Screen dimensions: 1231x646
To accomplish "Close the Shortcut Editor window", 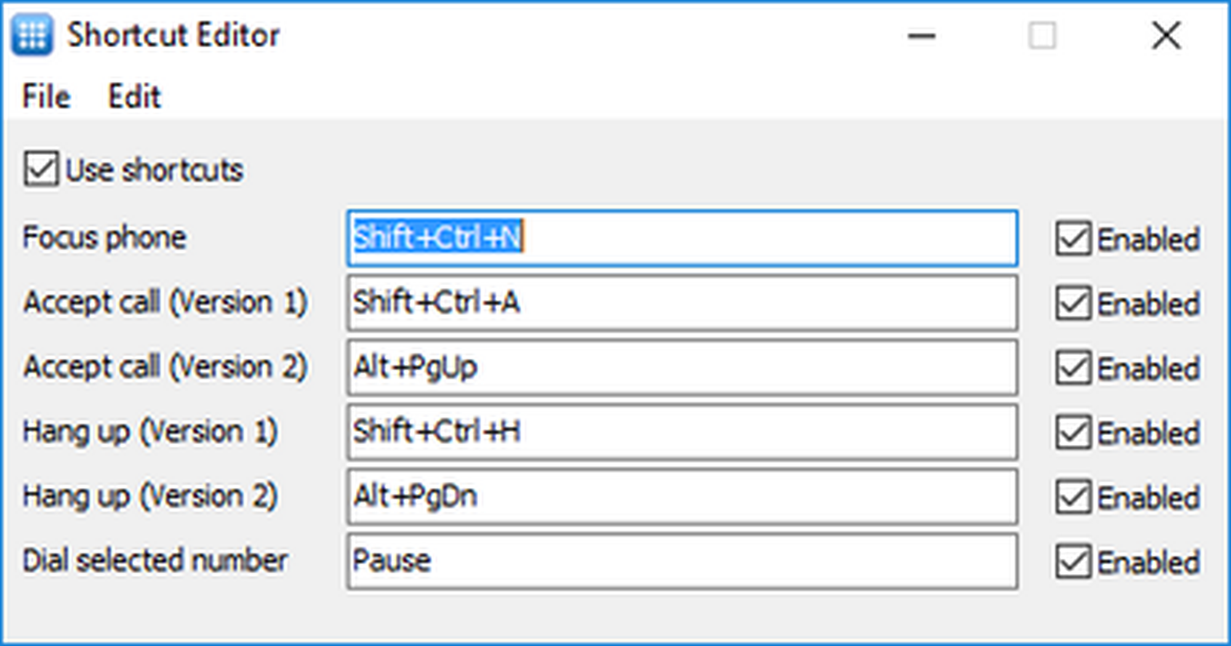I will pyautogui.click(x=1166, y=36).
